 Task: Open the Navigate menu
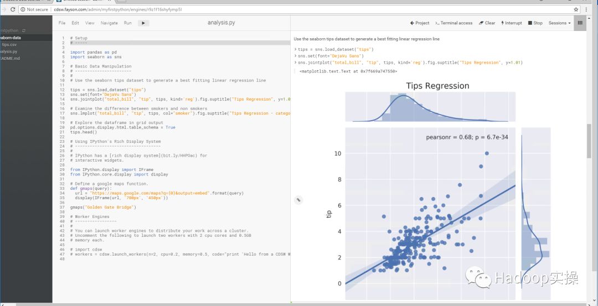pos(109,23)
